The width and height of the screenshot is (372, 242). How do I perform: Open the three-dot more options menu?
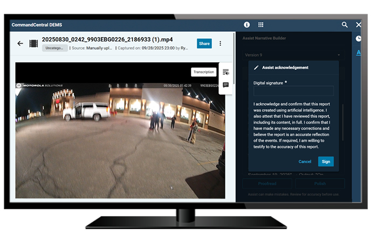[220, 44]
